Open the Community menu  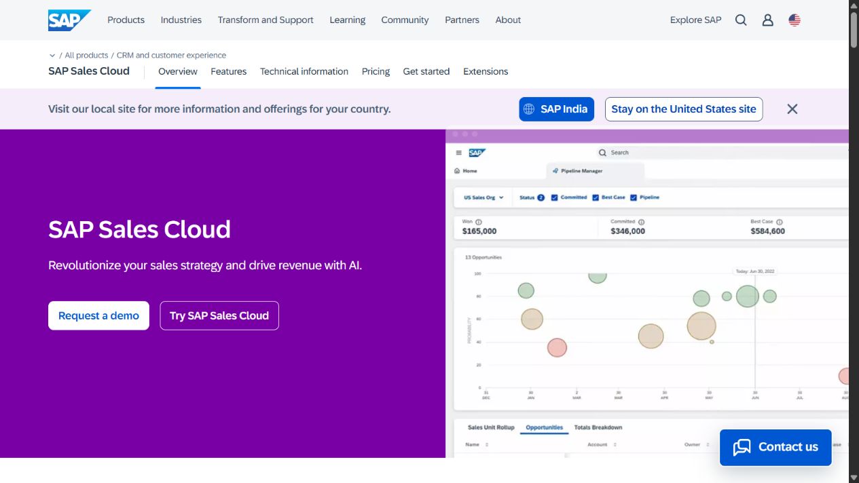pyautogui.click(x=405, y=20)
